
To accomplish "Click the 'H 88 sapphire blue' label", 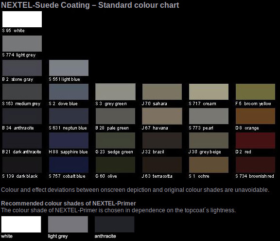I will click(68, 152).
